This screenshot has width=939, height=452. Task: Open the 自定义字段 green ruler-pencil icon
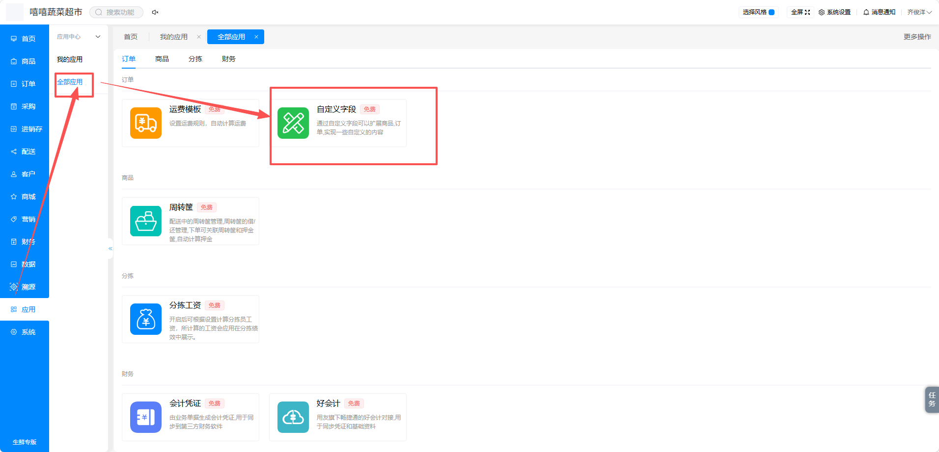pyautogui.click(x=293, y=123)
